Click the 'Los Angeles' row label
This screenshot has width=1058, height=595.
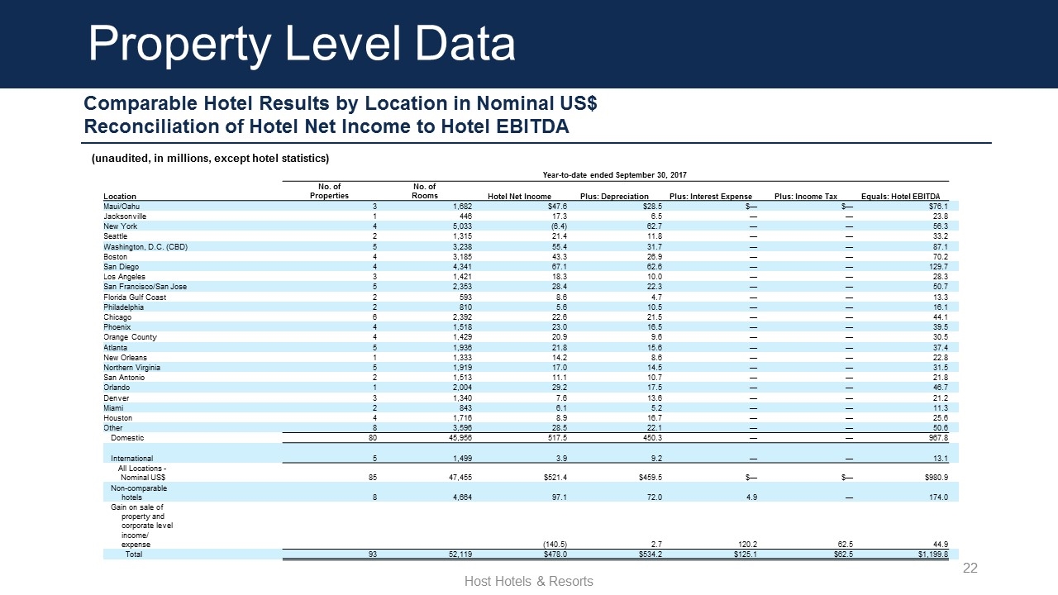(x=124, y=275)
